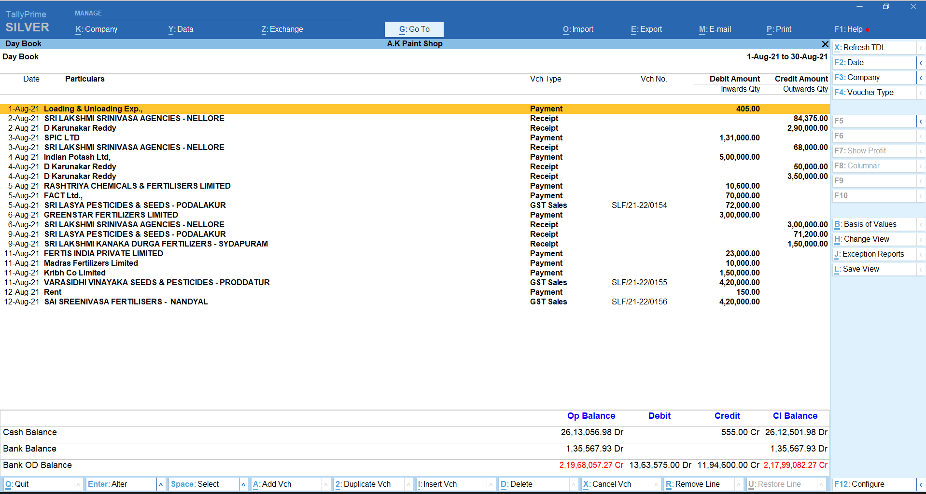Click F4: Voucher Type button

click(874, 93)
